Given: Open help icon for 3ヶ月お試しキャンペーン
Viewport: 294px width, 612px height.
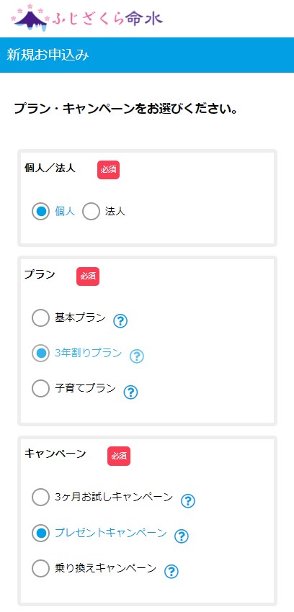Looking at the screenshot, I should pyautogui.click(x=188, y=500).
